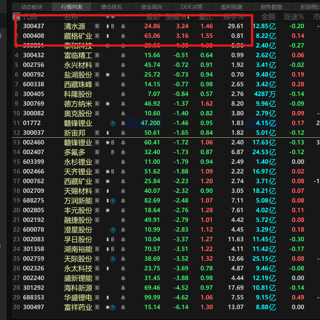Open stock 奥克股份
The image size is (320, 320).
click(x=78, y=114)
